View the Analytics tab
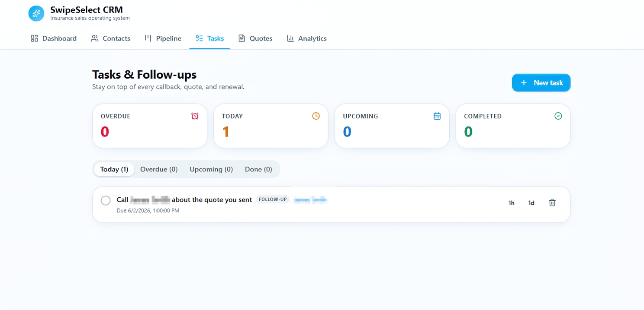 click(306, 38)
